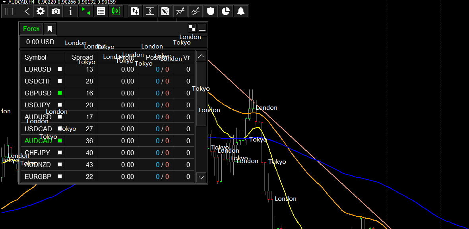Open the bell alerts icon
This screenshot has height=229, width=469.
(x=241, y=12)
